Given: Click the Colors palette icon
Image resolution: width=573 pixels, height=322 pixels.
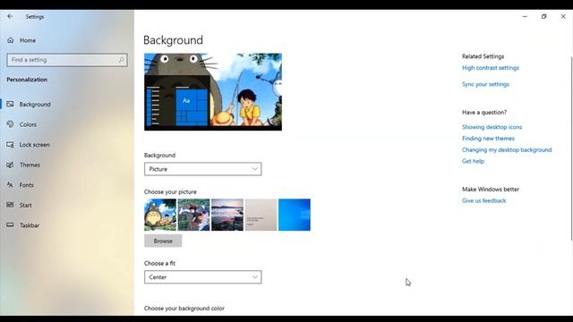Looking at the screenshot, I should 10,124.
